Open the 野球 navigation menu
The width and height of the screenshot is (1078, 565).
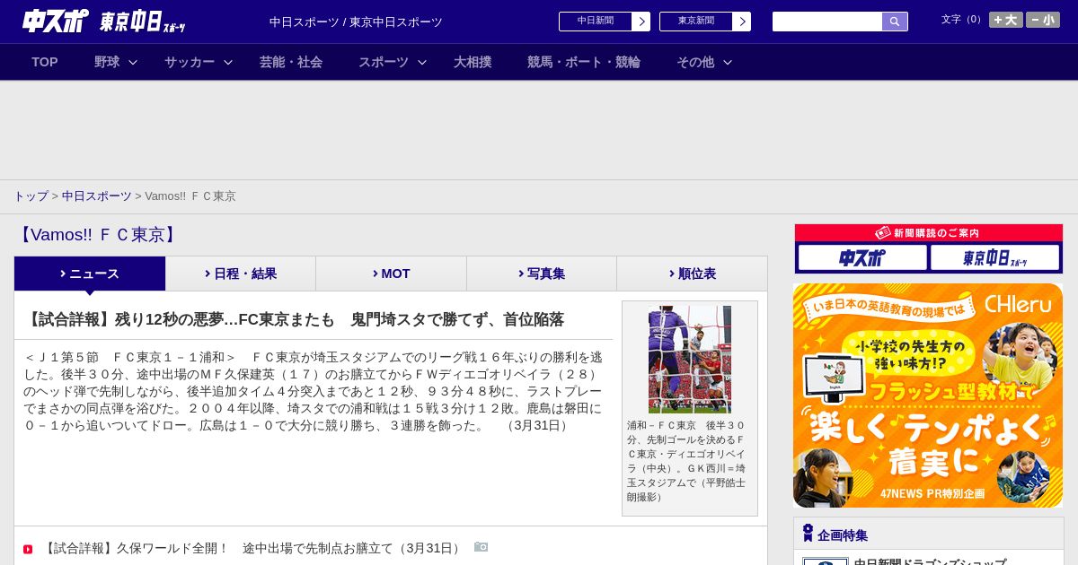pos(107,62)
